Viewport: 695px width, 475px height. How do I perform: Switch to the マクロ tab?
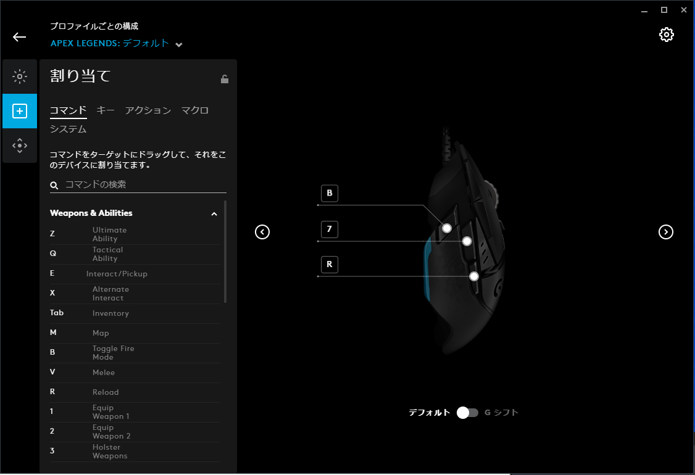(195, 110)
